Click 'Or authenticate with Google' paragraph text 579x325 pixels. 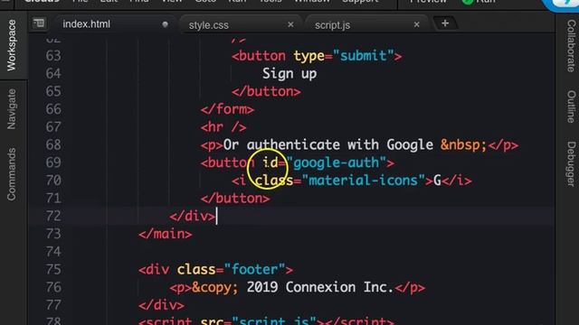point(328,144)
